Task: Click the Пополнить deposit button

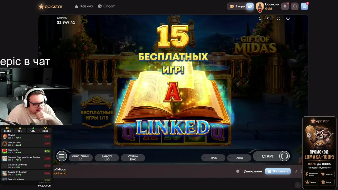Action: [x=278, y=171]
